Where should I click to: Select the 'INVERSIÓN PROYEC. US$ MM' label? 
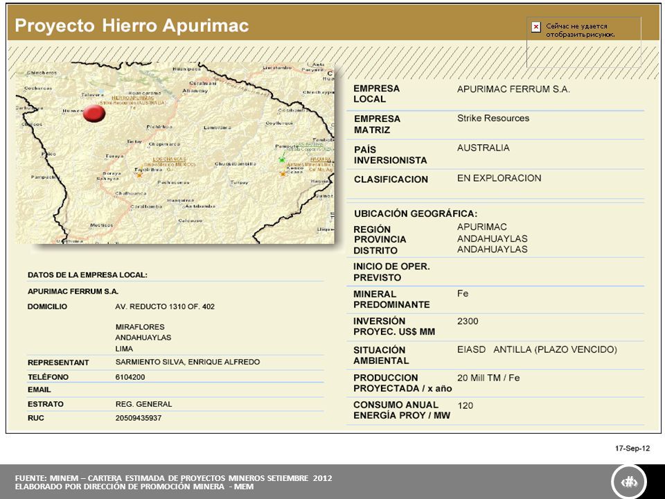coord(394,326)
